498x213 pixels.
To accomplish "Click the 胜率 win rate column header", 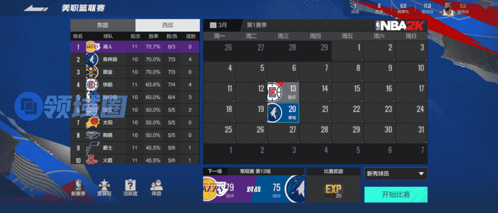I will pyautogui.click(x=153, y=36).
